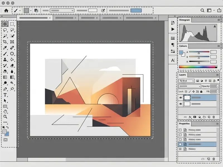
Task: Swap foreground and background colors arrow icon
Action: pos(8,127)
